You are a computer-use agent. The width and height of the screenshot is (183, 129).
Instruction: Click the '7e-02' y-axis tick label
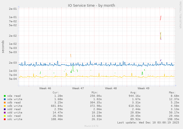coord(13,21)
